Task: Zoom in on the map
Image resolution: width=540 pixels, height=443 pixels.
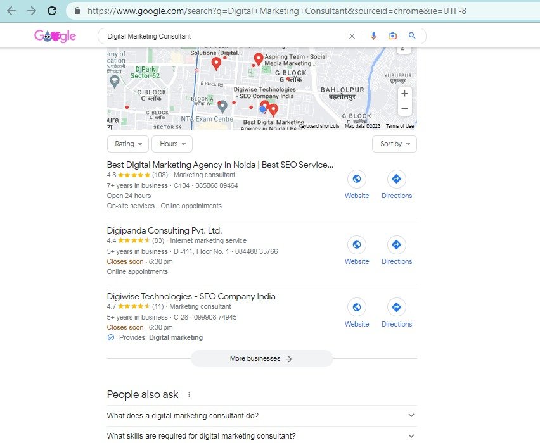Action: coord(404,94)
